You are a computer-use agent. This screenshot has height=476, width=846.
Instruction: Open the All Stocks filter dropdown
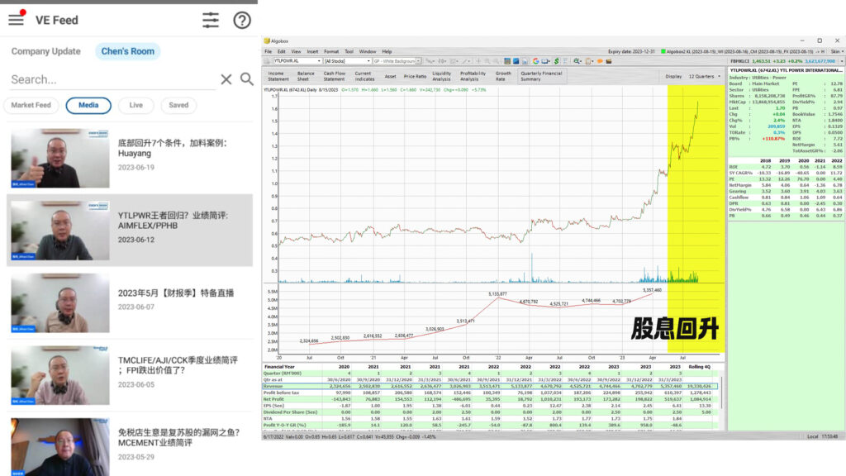(x=368, y=61)
